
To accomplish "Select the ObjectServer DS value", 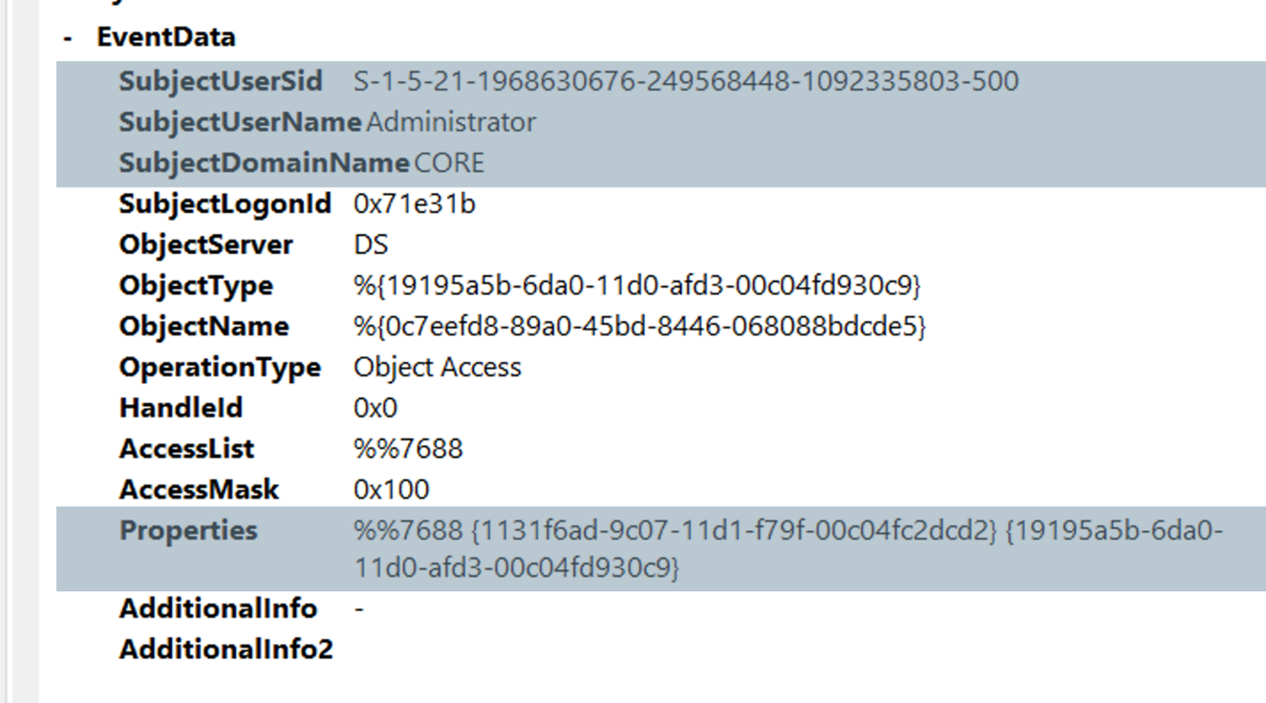I will tap(371, 245).
